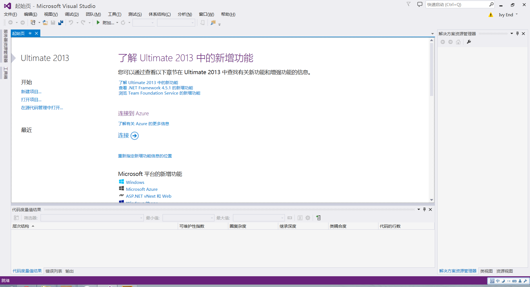Open the toolbar options overflow arrow

(219, 25)
